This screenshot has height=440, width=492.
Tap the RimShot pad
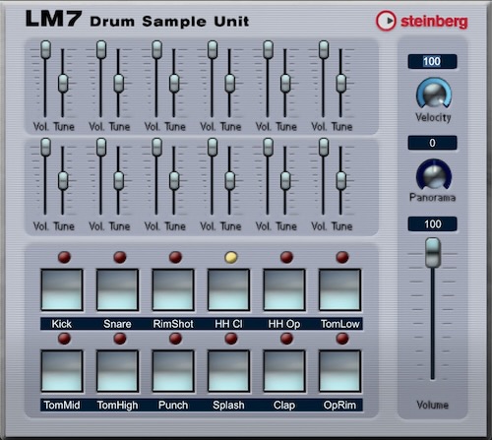coord(173,289)
